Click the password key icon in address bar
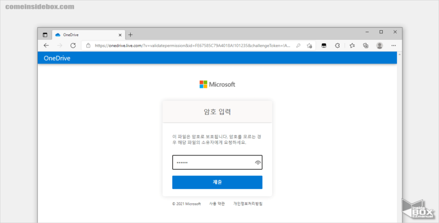 click(298, 45)
